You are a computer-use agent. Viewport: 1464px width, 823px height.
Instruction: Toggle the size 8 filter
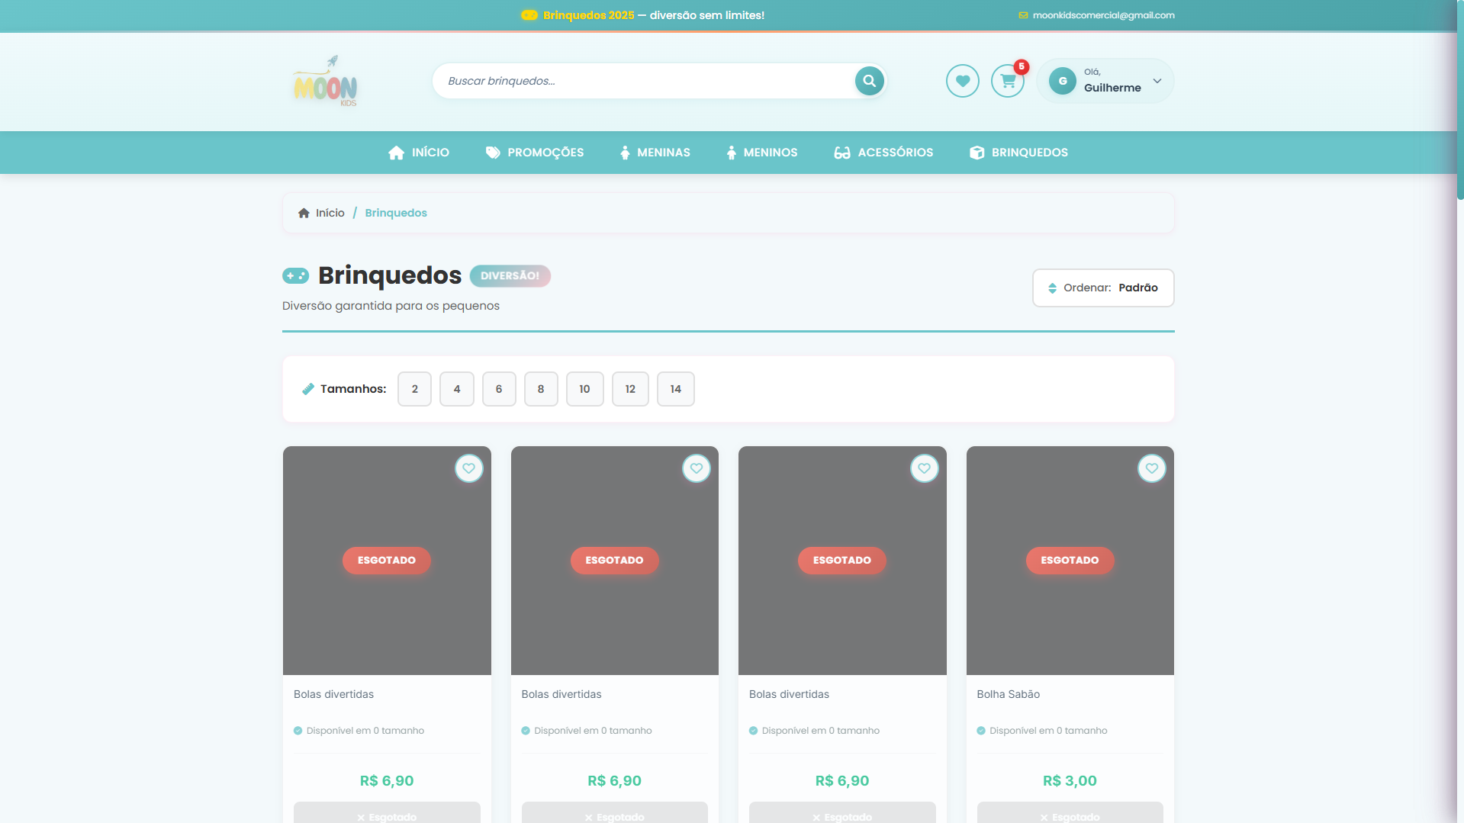click(x=541, y=389)
